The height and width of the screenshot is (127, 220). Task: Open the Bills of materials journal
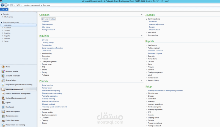tap(155, 30)
